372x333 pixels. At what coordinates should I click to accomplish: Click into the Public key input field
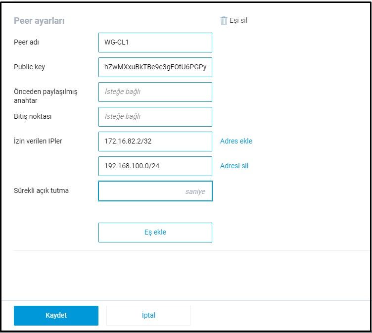coord(155,67)
